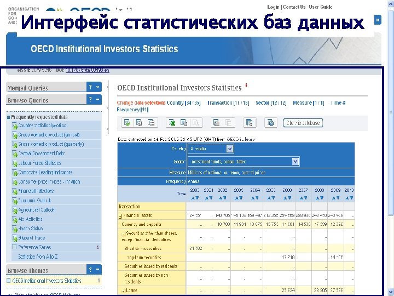Image resolution: width=394 pixels, height=296 pixels.
Task: Collapse the Frequently requested data tree
Action: pos(9,117)
